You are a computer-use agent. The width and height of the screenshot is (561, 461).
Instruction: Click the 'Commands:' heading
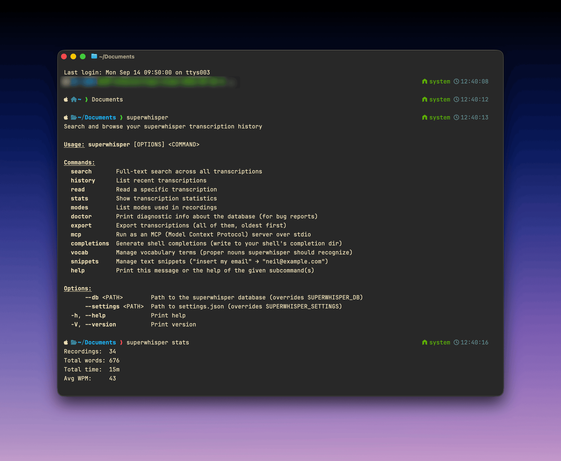point(79,163)
